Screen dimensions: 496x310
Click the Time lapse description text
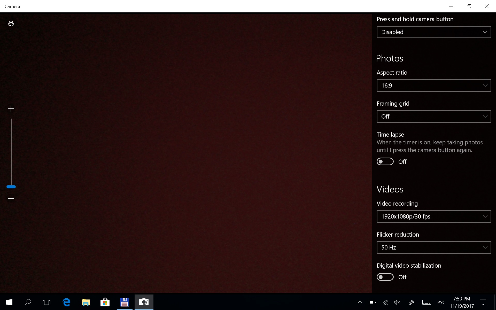click(430, 146)
